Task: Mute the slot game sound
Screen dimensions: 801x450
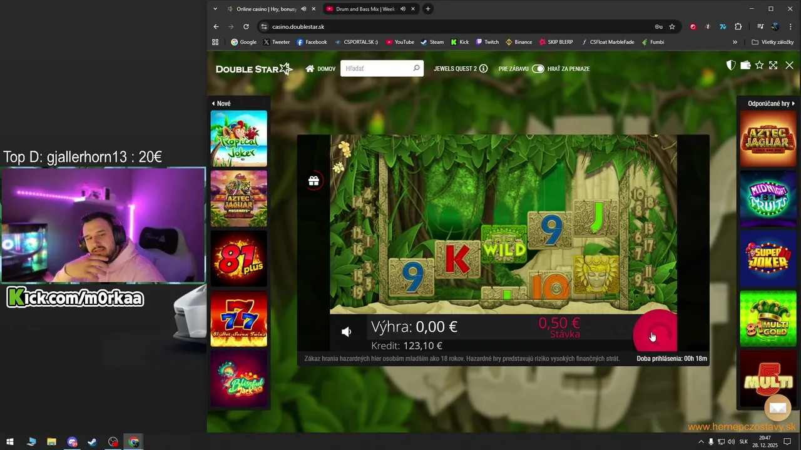Action: coord(346,332)
